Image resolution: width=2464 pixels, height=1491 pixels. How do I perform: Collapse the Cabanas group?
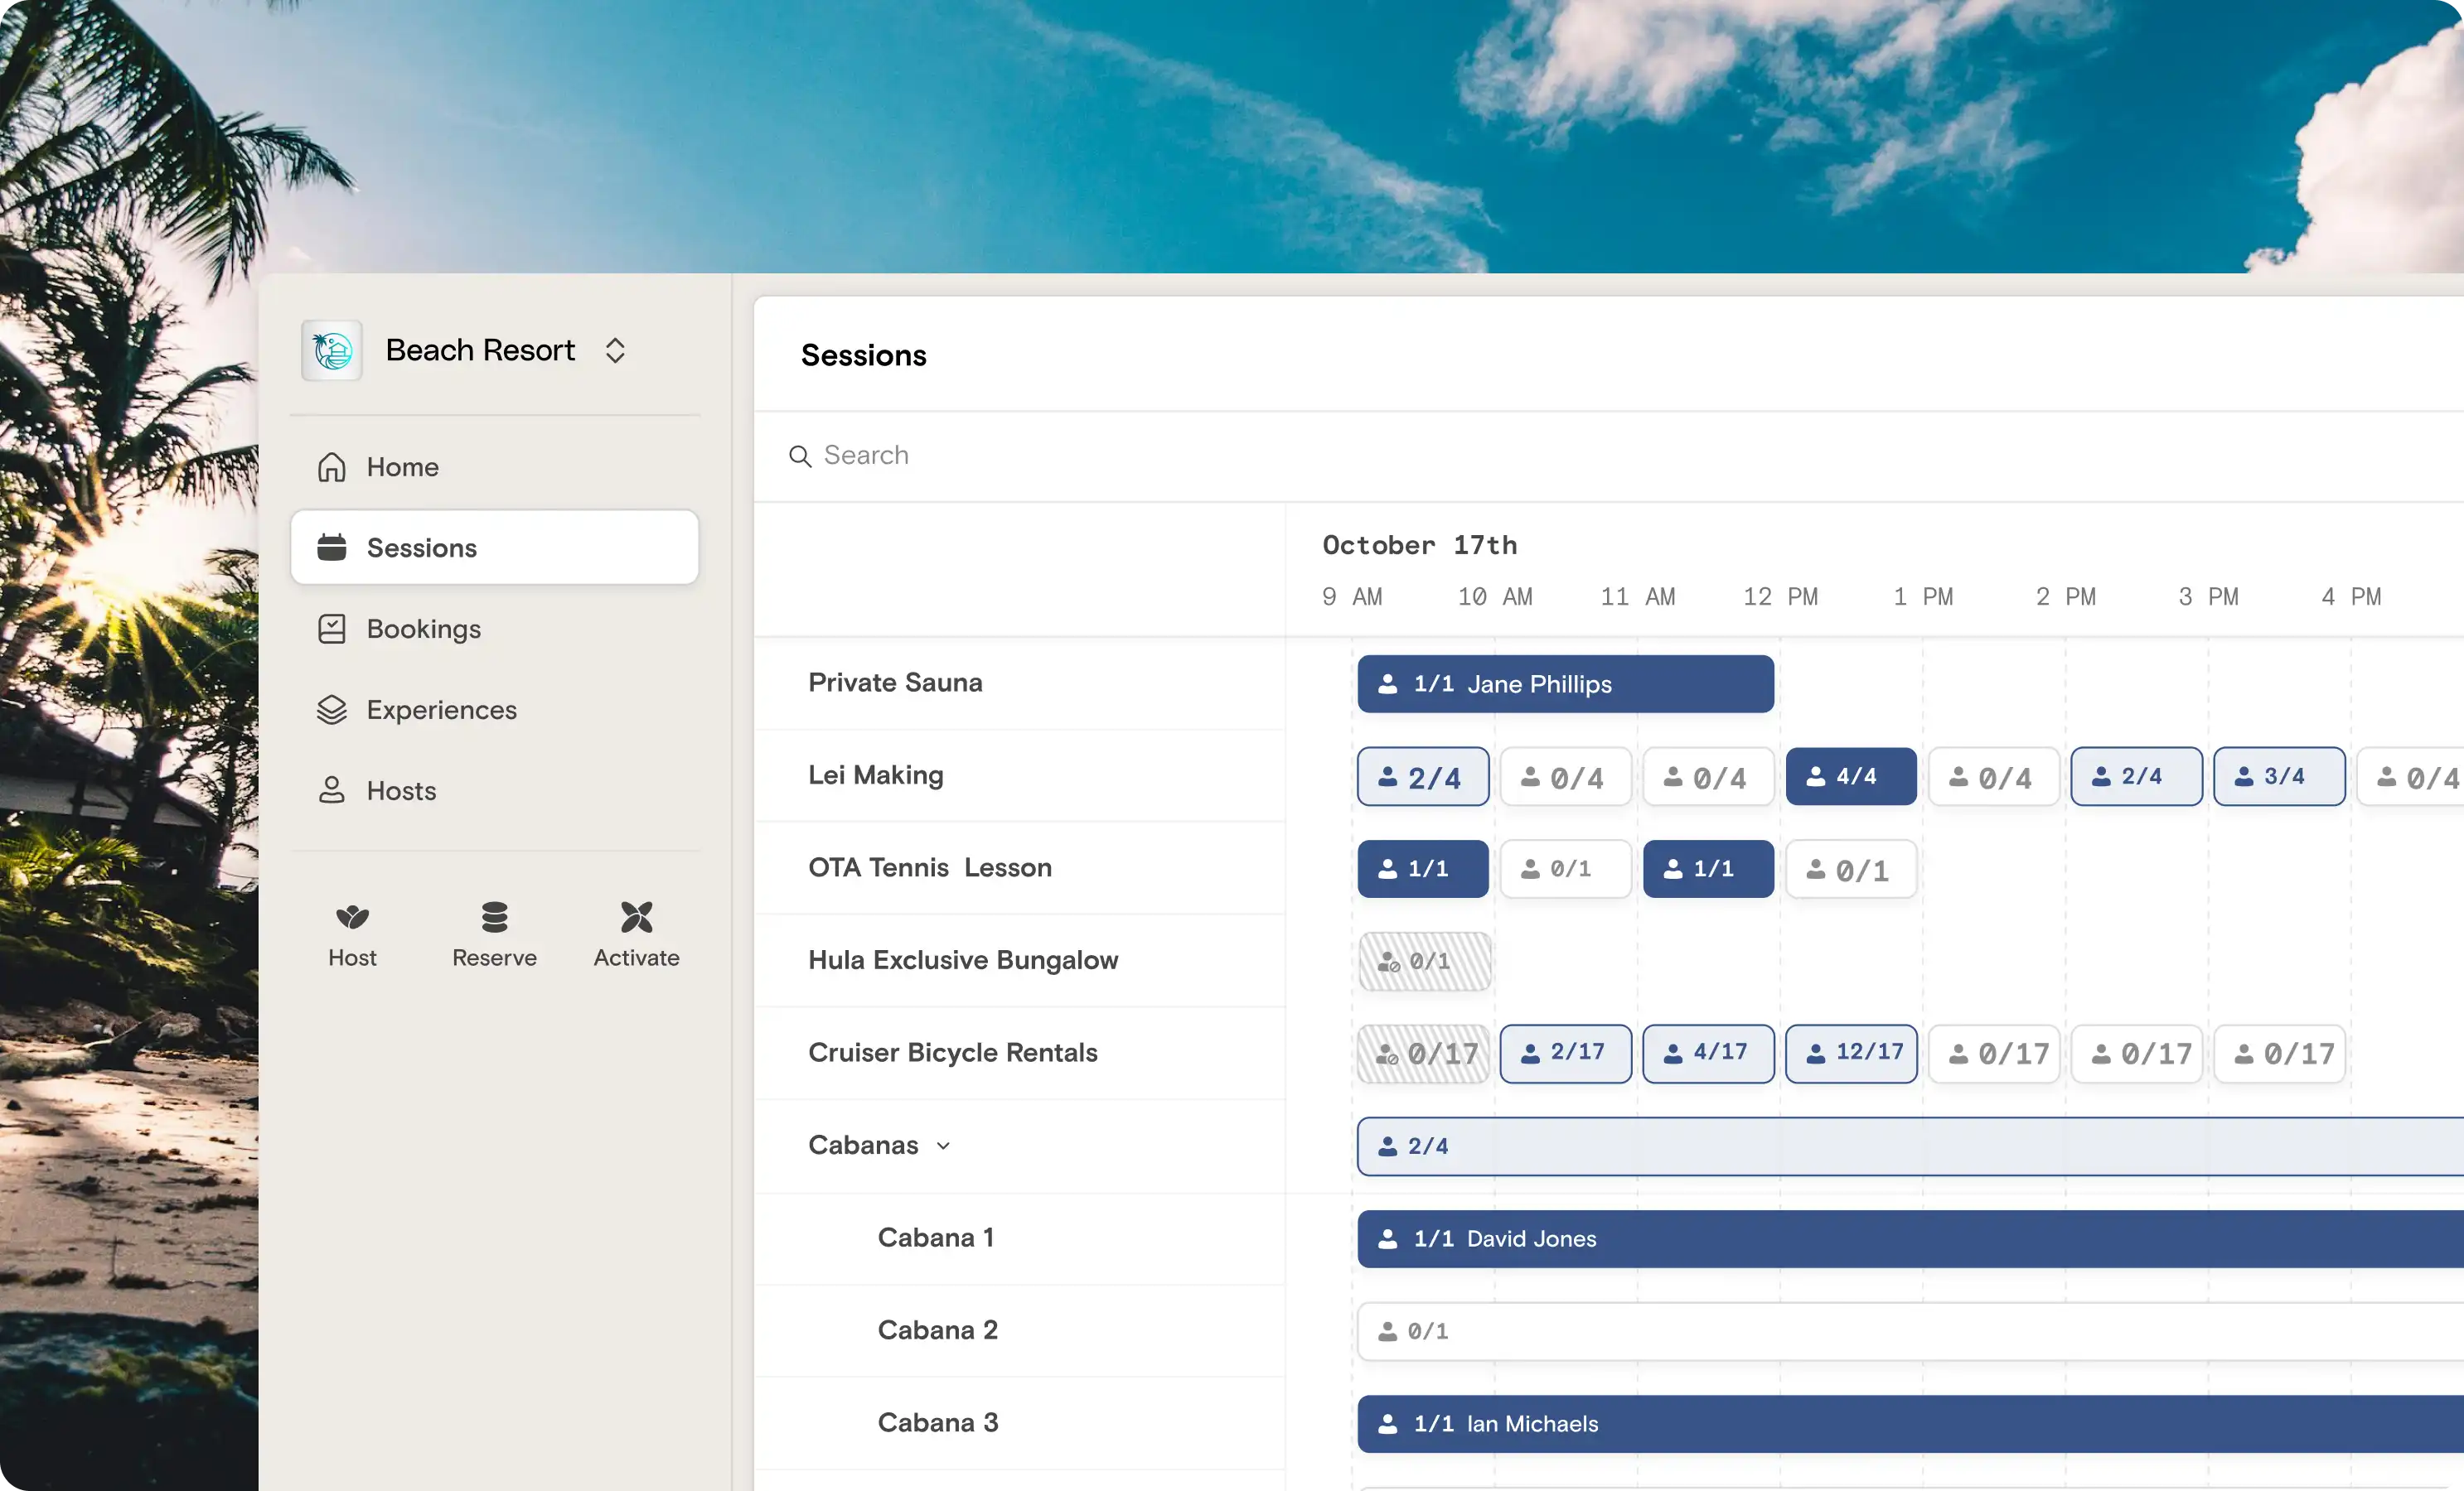coord(944,1146)
